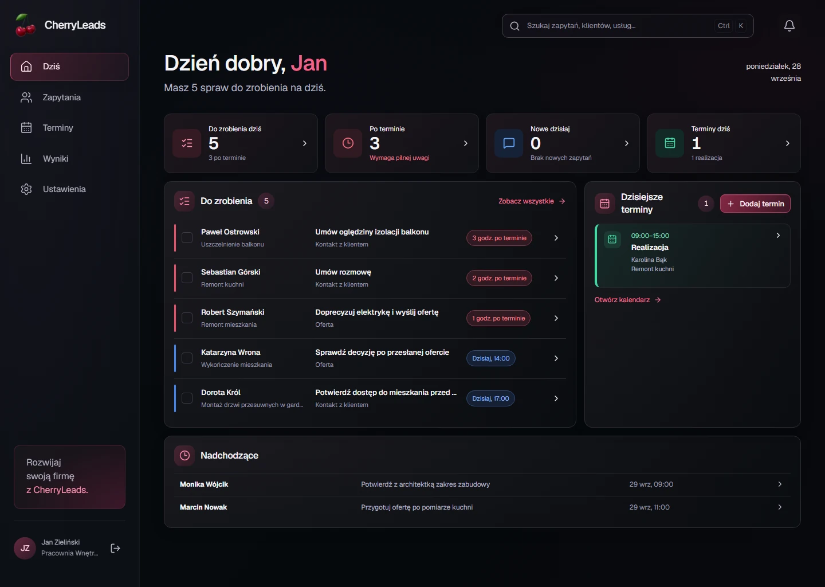The width and height of the screenshot is (825, 587).
Task: Check off the Katarzyna Wrona task
Action: (x=187, y=358)
